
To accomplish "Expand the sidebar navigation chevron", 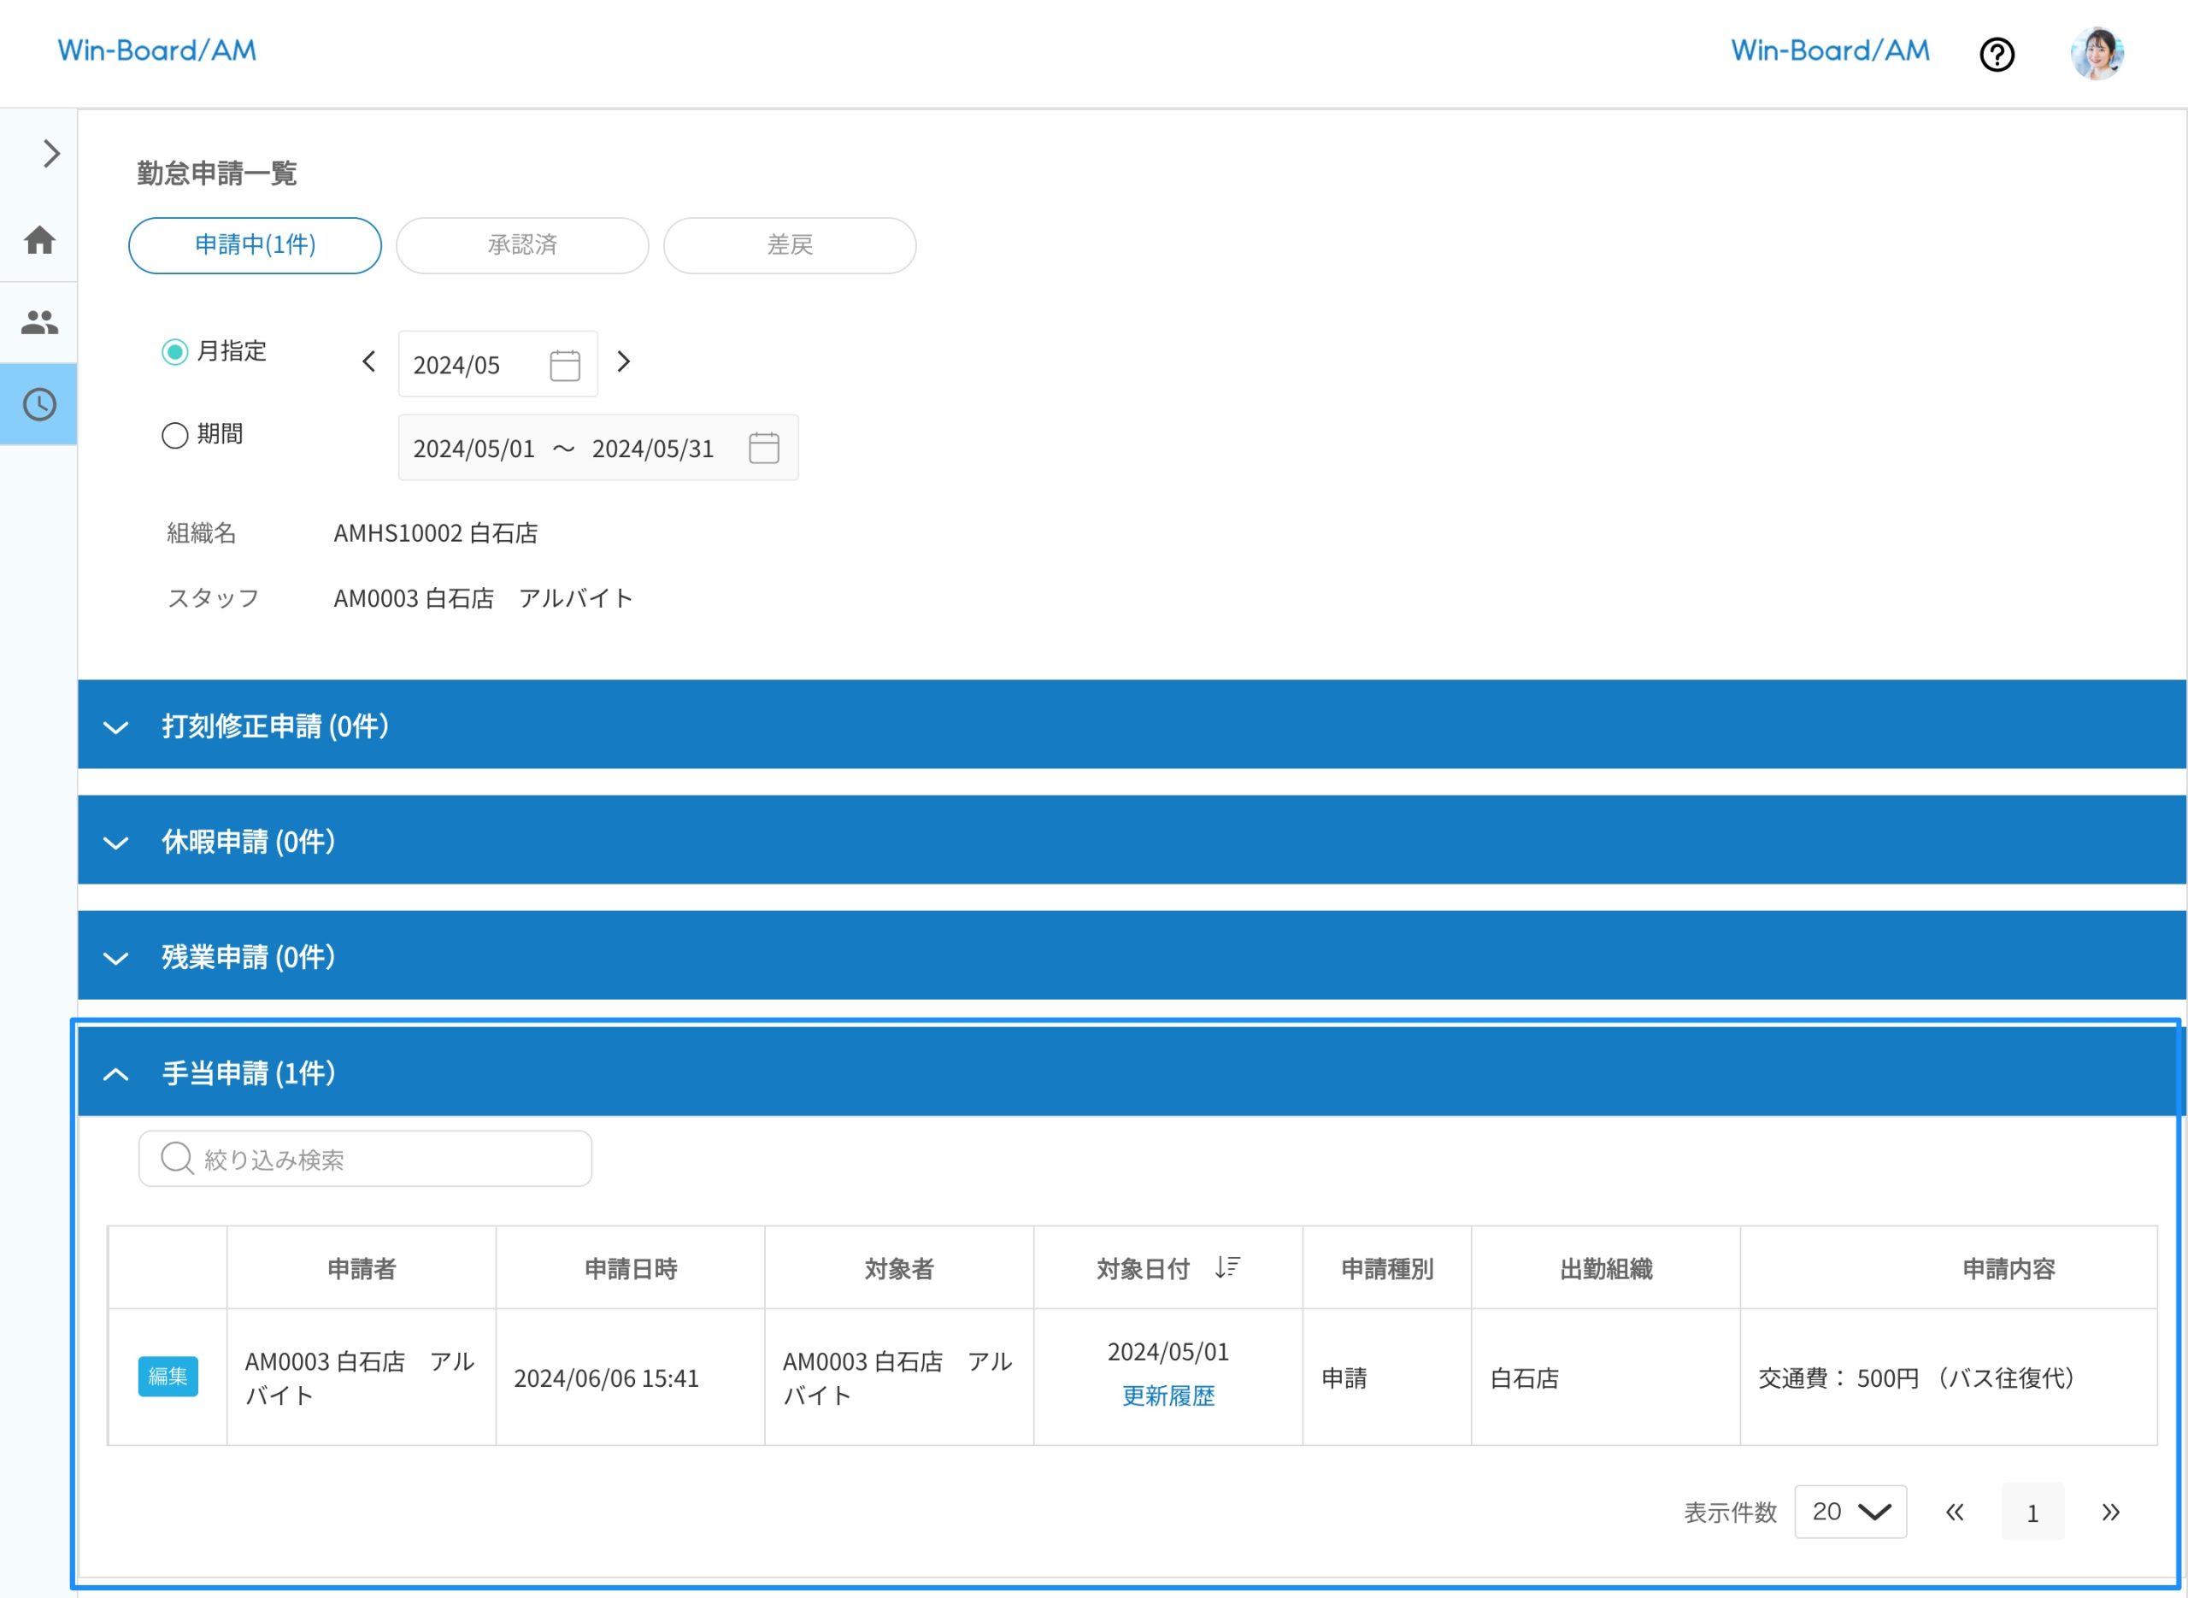I will coord(51,153).
